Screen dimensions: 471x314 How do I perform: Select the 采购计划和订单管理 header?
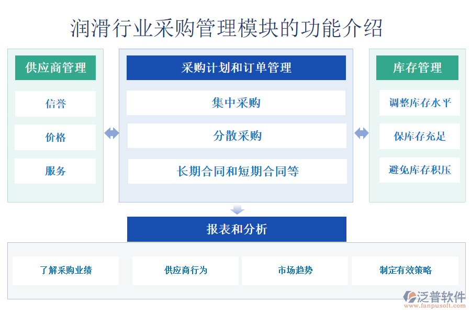236,68
